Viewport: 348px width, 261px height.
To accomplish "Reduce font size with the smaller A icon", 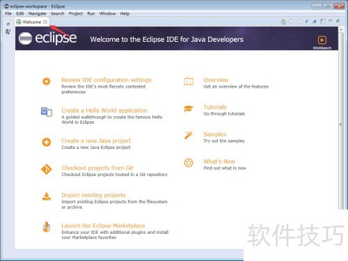I will [x=307, y=22].
